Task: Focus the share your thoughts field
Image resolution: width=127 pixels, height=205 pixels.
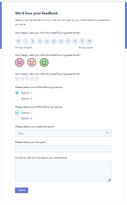Action: 63,149
